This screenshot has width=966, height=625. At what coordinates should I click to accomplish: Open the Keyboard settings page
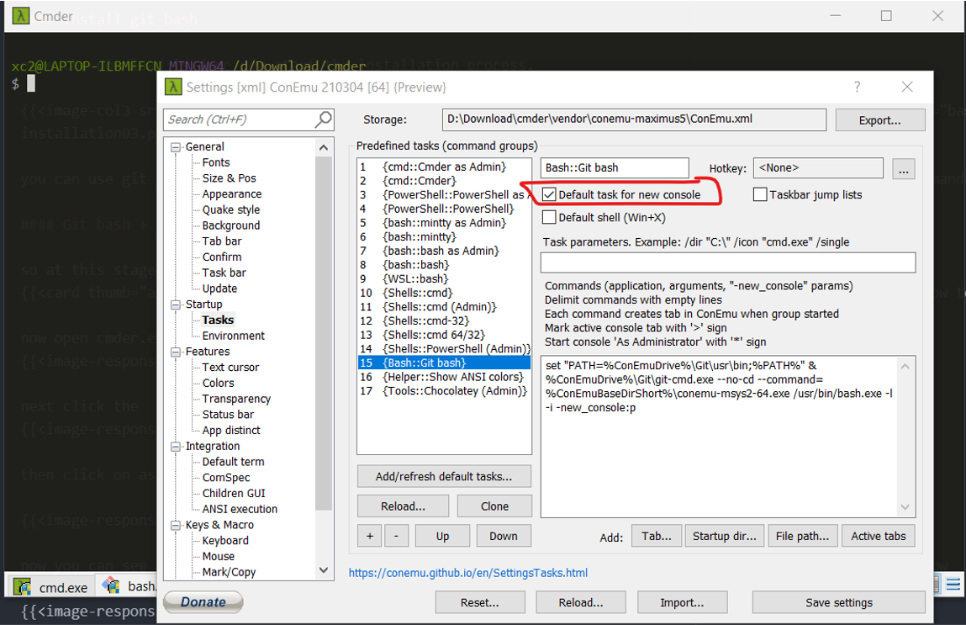point(225,541)
